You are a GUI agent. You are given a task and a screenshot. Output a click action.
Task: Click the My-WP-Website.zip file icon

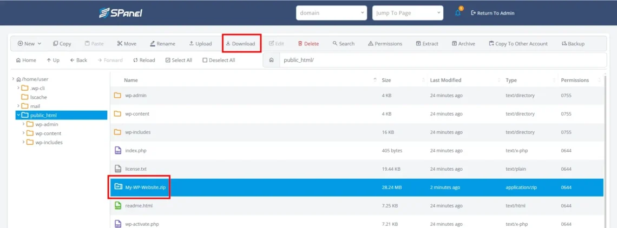point(117,187)
